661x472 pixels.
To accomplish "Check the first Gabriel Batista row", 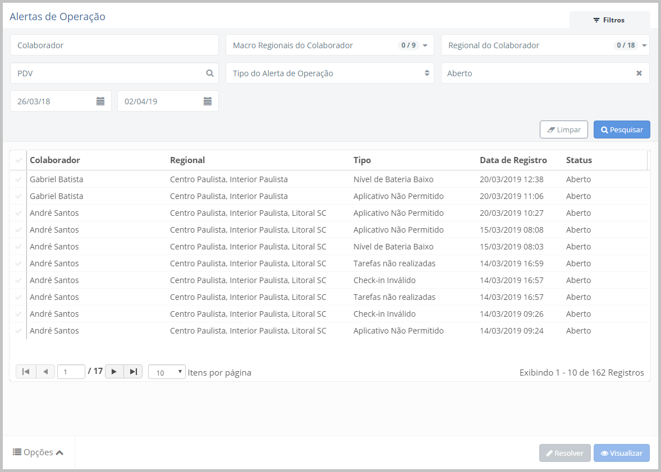I will (x=19, y=179).
